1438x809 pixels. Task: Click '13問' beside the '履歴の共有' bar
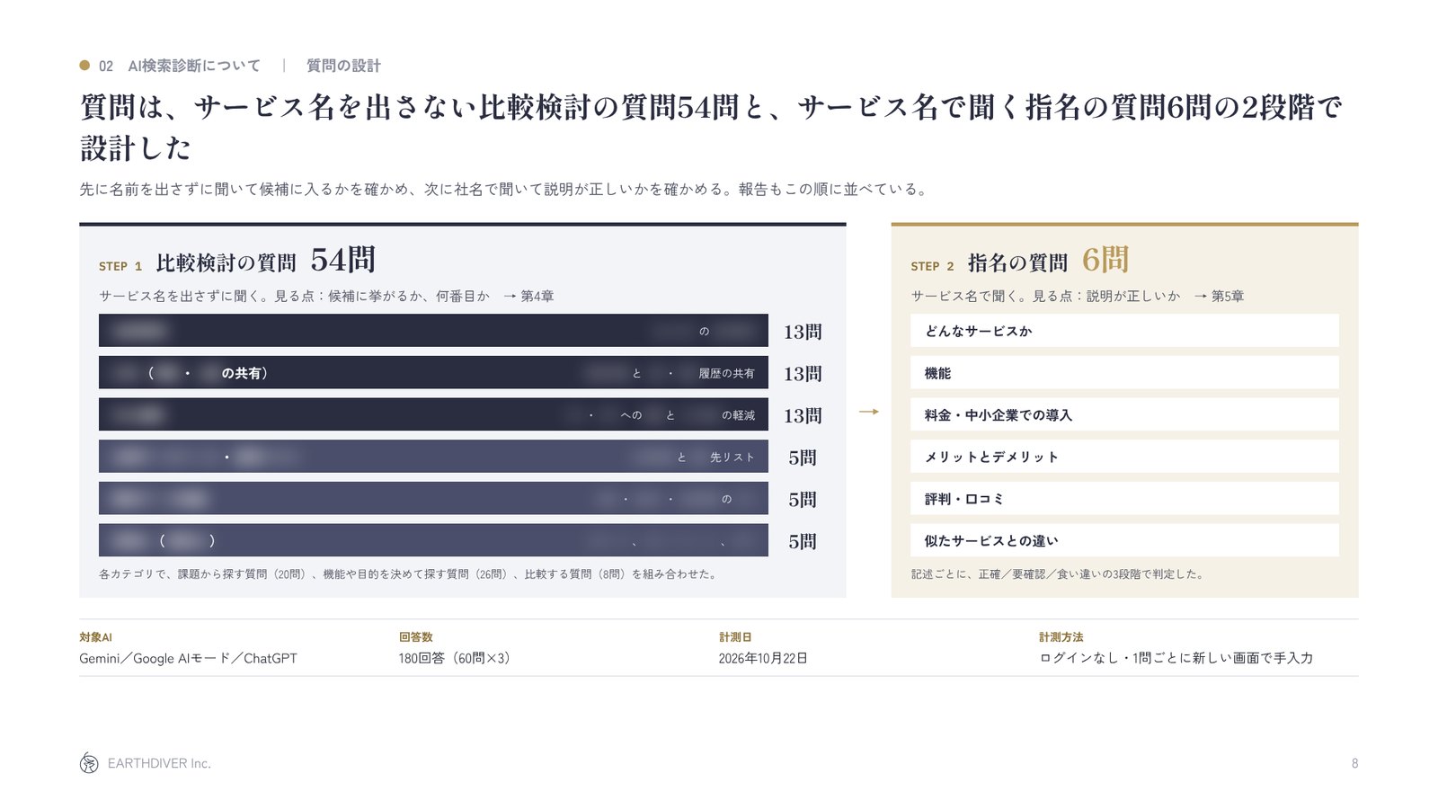coord(803,373)
